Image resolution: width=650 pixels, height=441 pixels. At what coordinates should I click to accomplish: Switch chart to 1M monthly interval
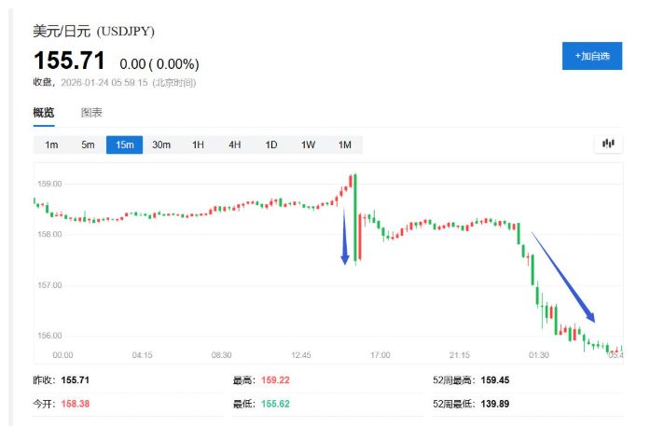point(344,145)
